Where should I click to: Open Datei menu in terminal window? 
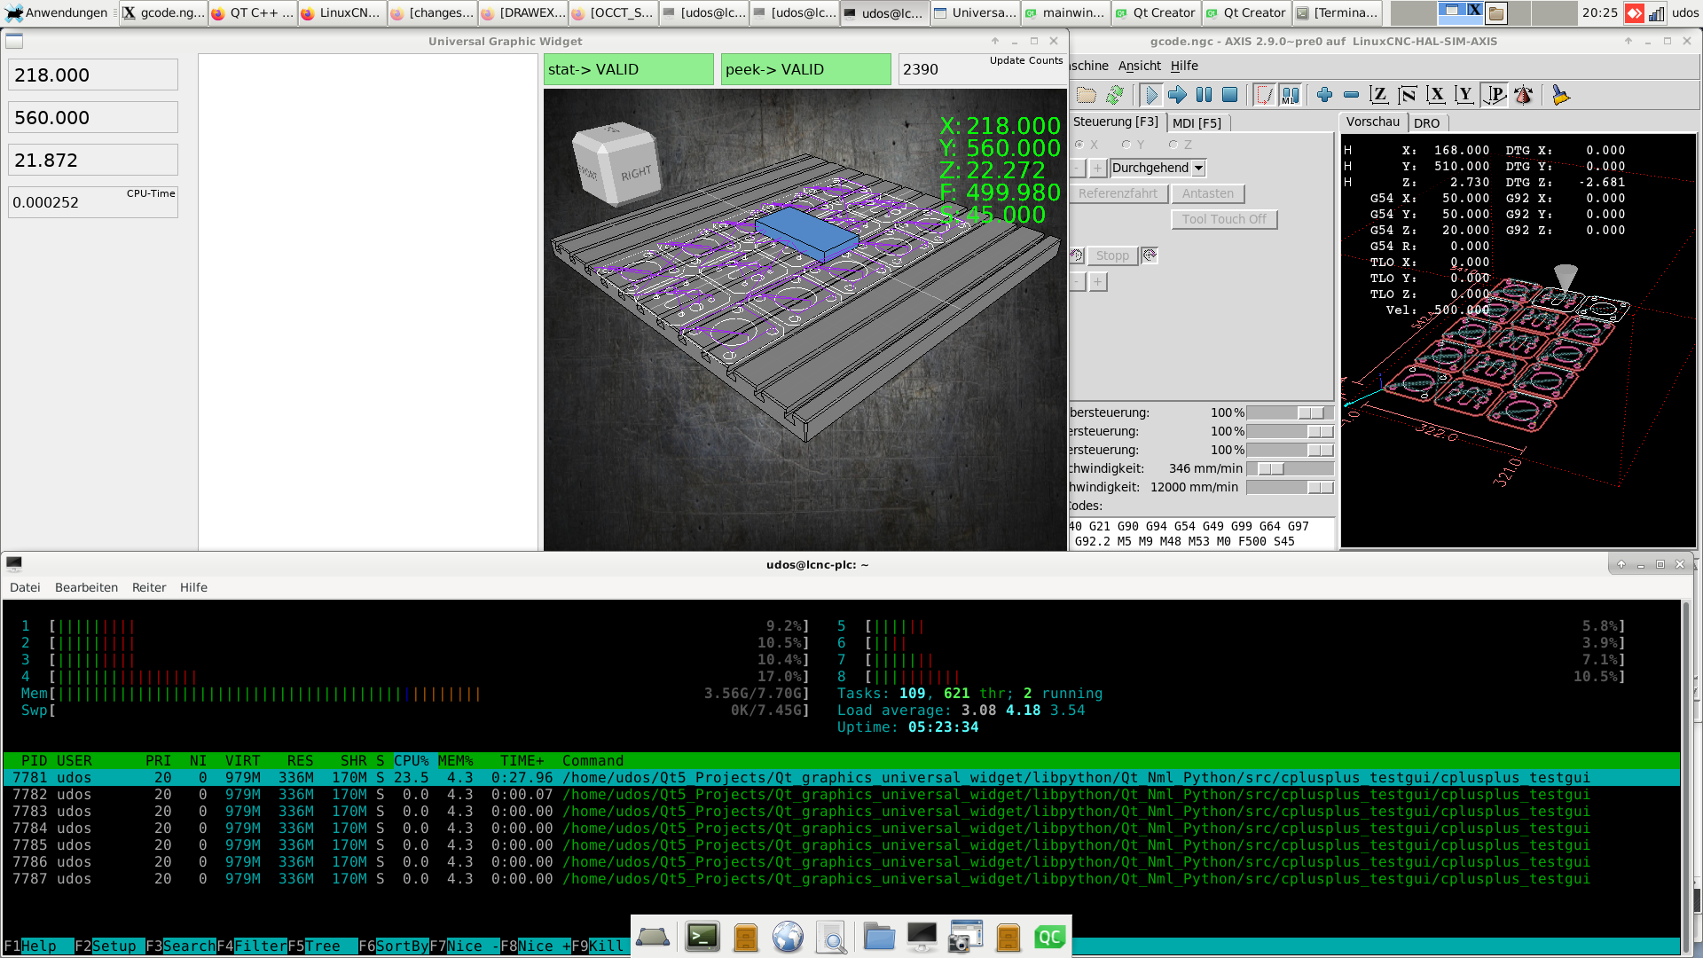(x=25, y=587)
